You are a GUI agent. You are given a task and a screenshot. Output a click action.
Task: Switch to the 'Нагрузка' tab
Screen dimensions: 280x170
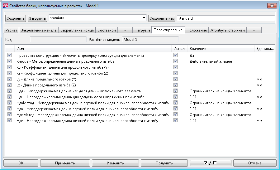point(142,30)
